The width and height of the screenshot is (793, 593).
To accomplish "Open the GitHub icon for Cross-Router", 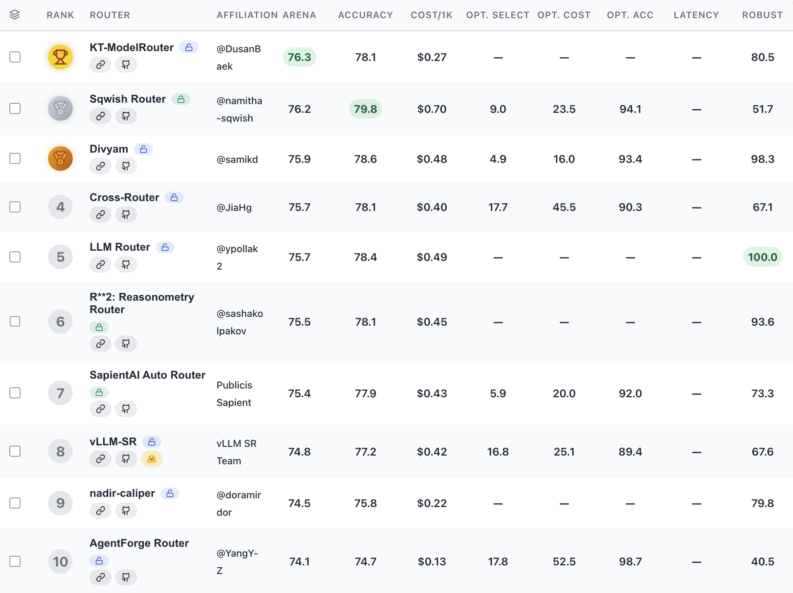I will [126, 215].
